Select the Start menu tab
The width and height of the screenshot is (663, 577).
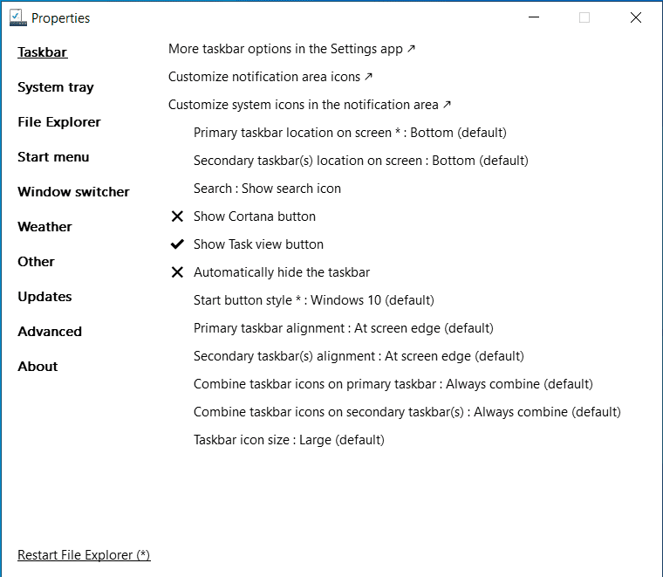point(53,157)
